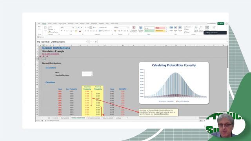Switch to the Formulas tab
251x141 pixels.
click(x=71, y=23)
